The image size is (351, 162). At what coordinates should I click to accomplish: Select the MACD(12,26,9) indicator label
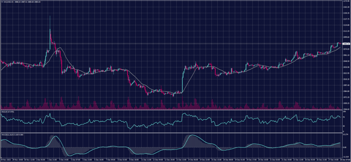pyautogui.click(x=7, y=134)
